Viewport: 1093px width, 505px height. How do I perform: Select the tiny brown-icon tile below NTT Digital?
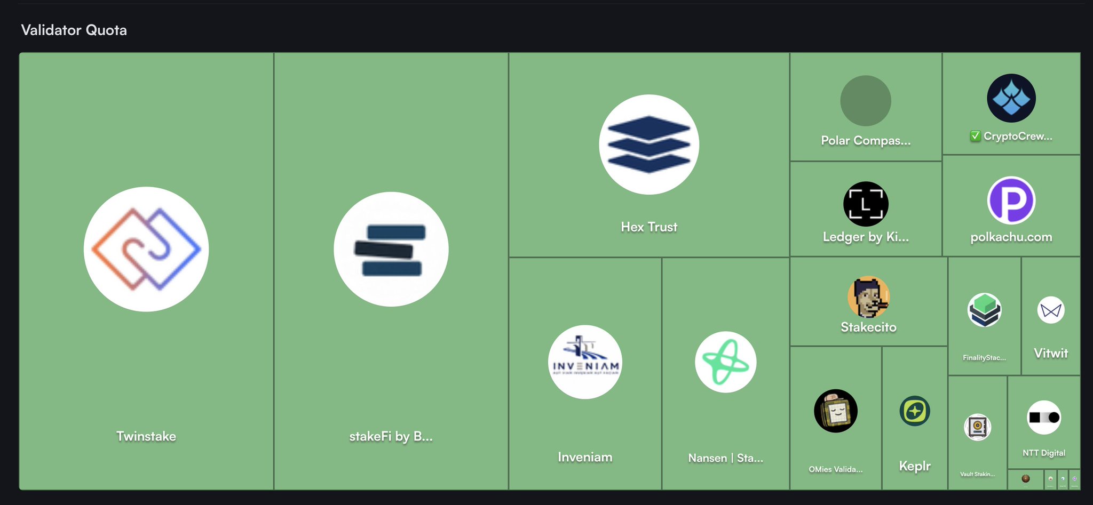[x=1025, y=479]
